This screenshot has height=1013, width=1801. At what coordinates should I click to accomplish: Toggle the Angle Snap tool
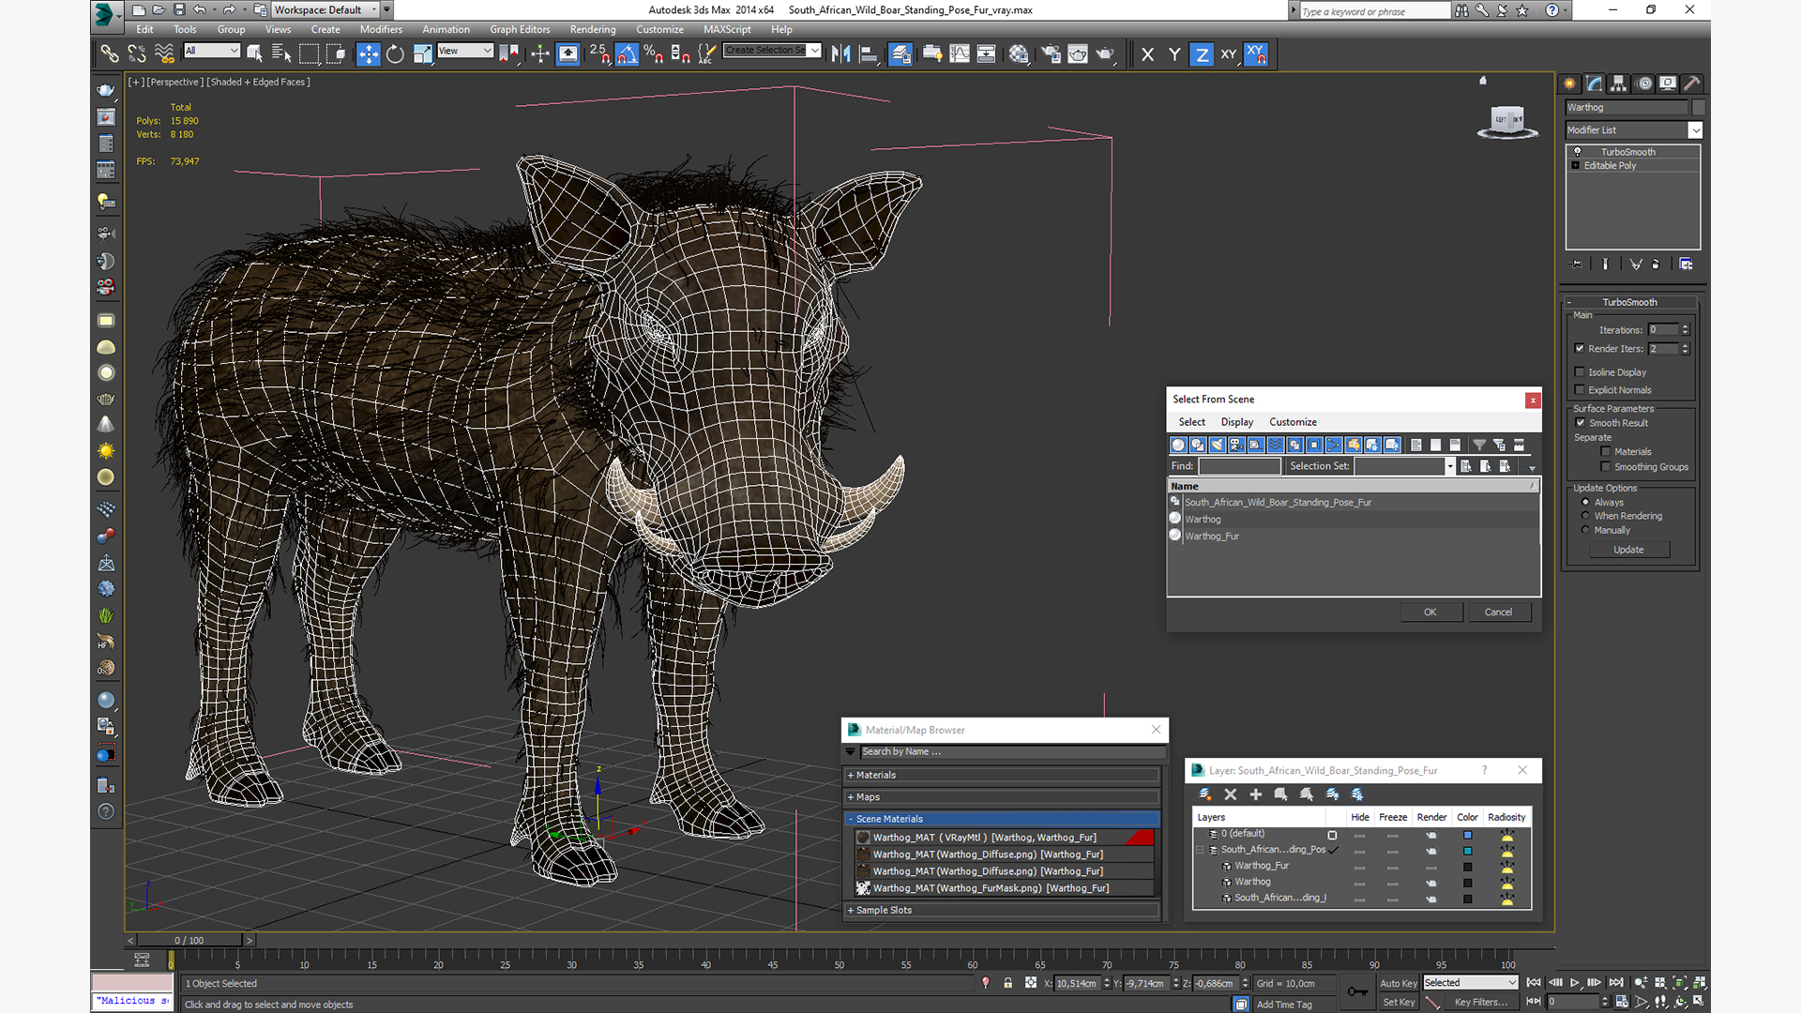[x=627, y=53]
